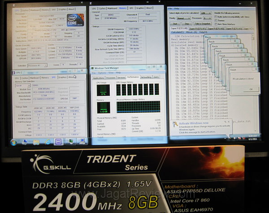269x213 pixels.
Task: Open the Slot #1 memory slot dropdown
Action: (x=23, y=86)
